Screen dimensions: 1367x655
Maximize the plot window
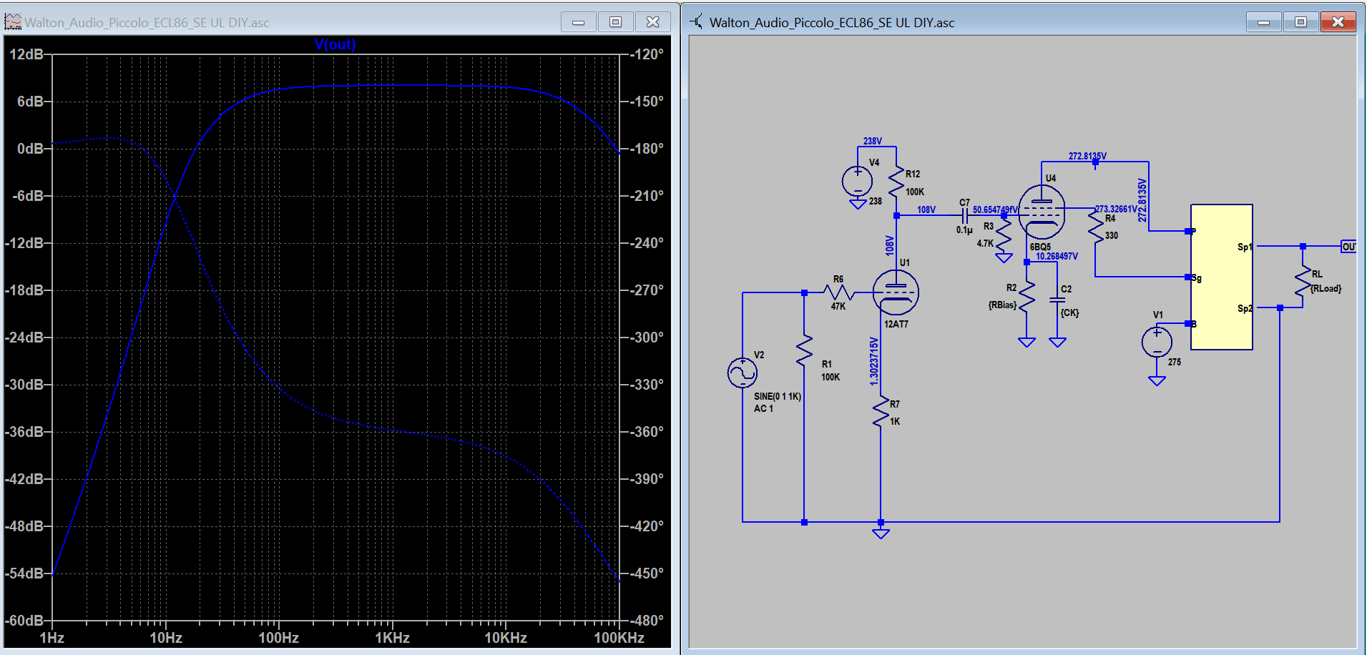tap(615, 21)
